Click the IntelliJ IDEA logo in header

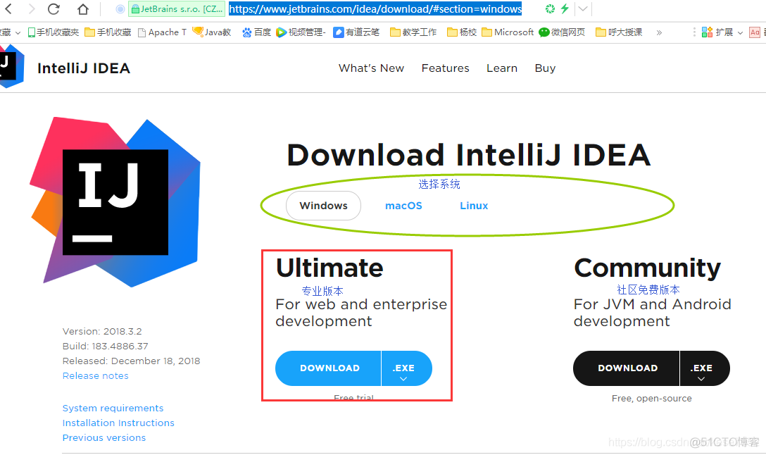[x=12, y=66]
